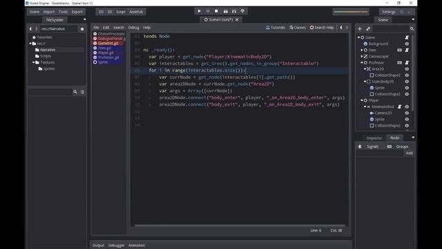Viewport: 442px width, 249px height.
Task: Hide CollisionShape2D under StaticBody2D
Action: click(407, 94)
